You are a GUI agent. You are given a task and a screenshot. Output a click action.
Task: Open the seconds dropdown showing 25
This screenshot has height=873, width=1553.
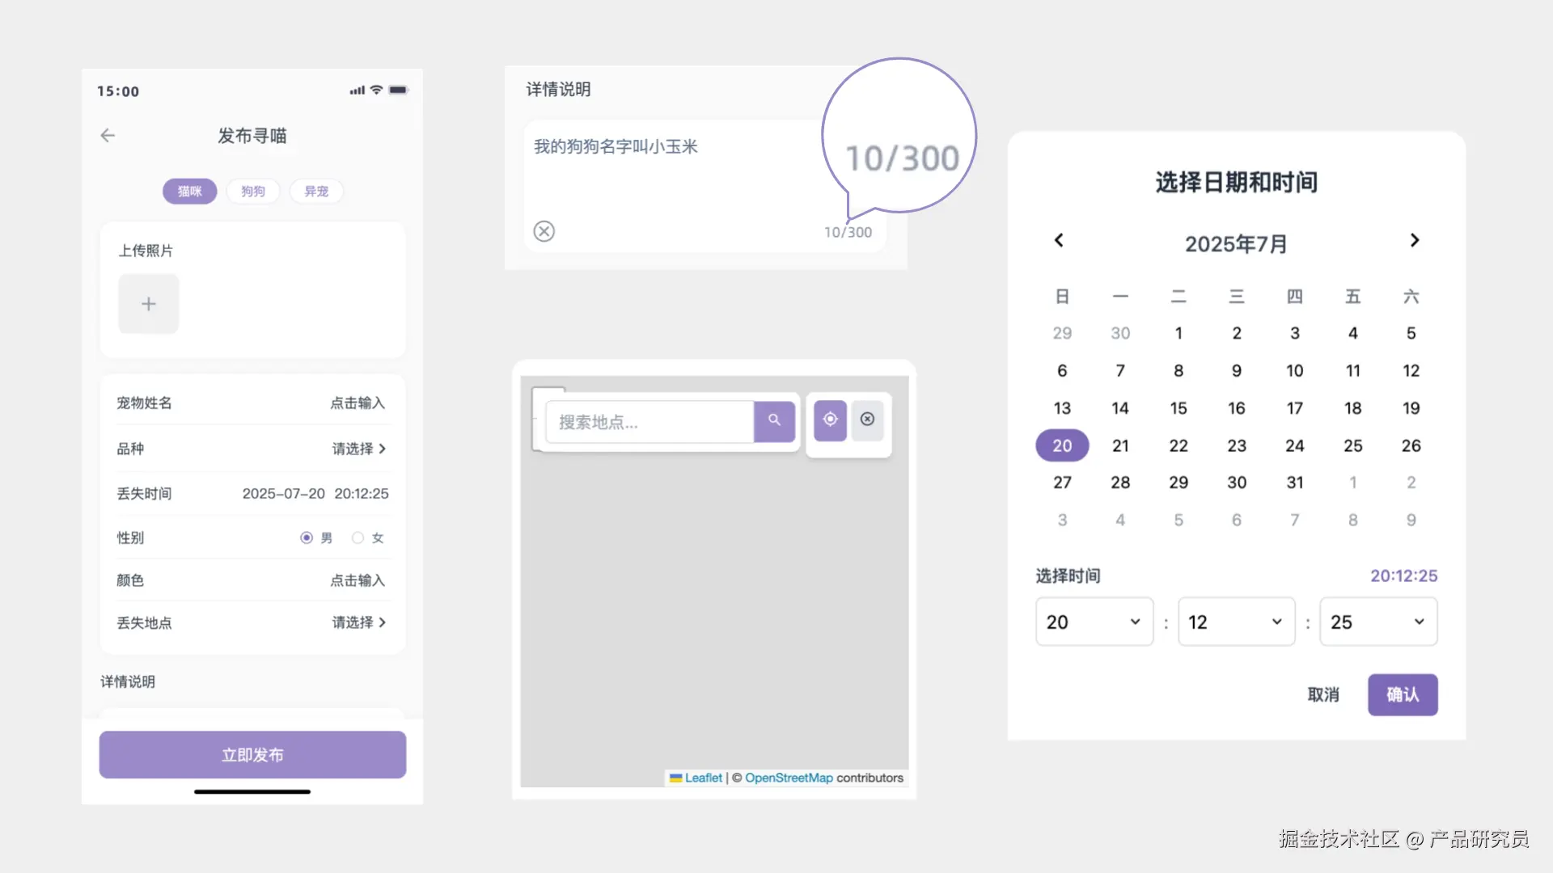tap(1378, 622)
